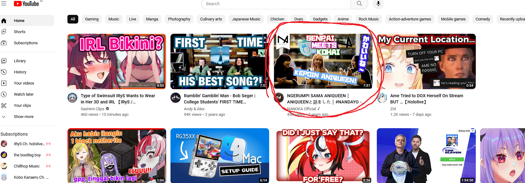Play the My Current Location thumbnail
This screenshot has width=525, height=183.
(x=426, y=61)
